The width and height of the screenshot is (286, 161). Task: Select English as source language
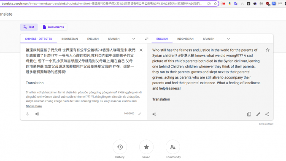tap(93, 39)
